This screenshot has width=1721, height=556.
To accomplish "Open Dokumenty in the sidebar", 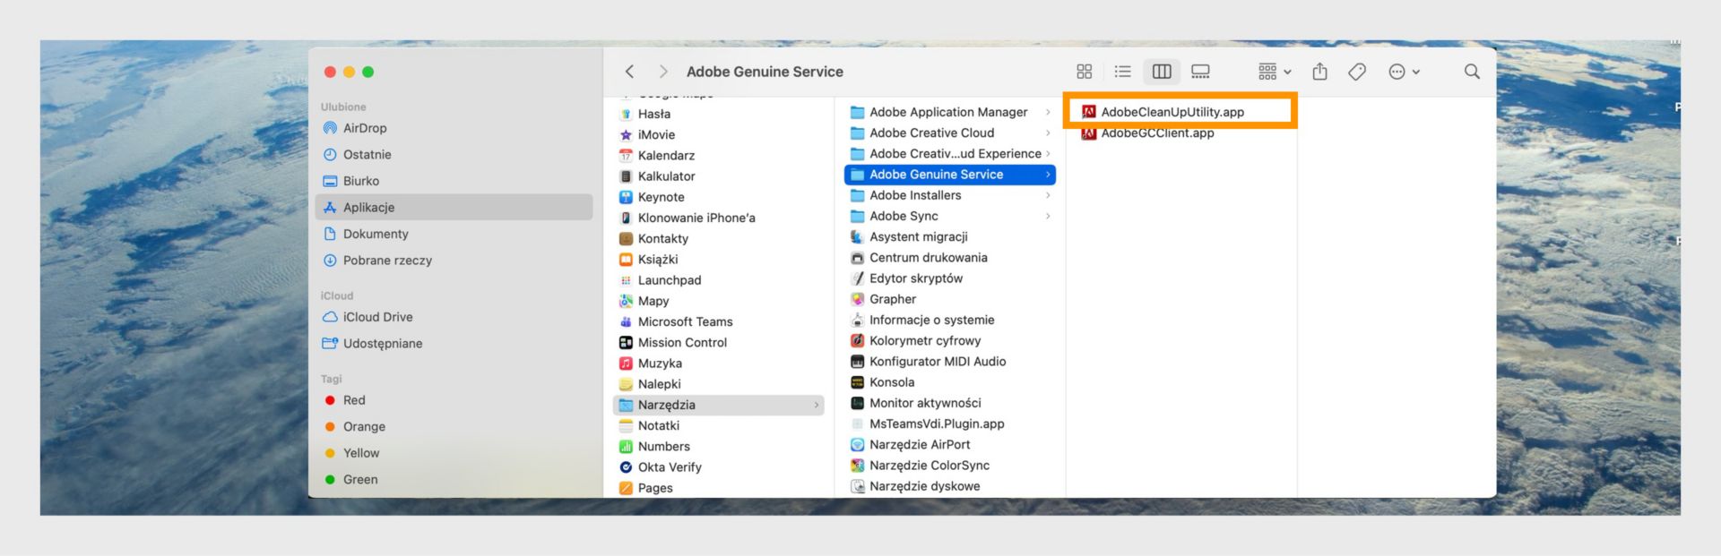I will tap(454, 234).
